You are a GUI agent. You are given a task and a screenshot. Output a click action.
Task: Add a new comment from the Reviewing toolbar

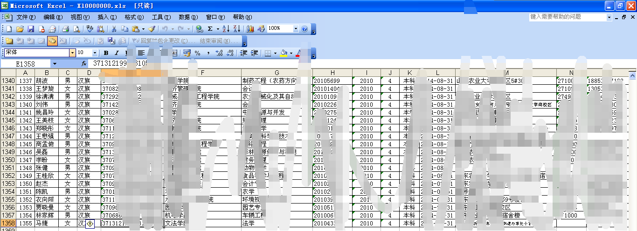9,41
